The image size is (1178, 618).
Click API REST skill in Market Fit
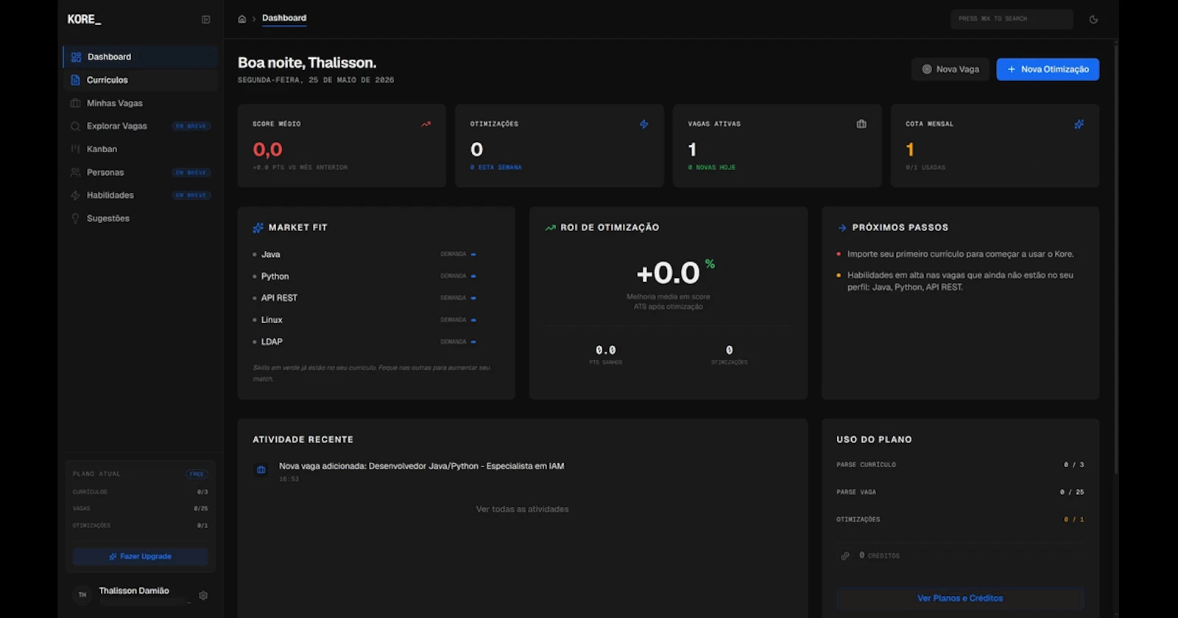point(279,298)
